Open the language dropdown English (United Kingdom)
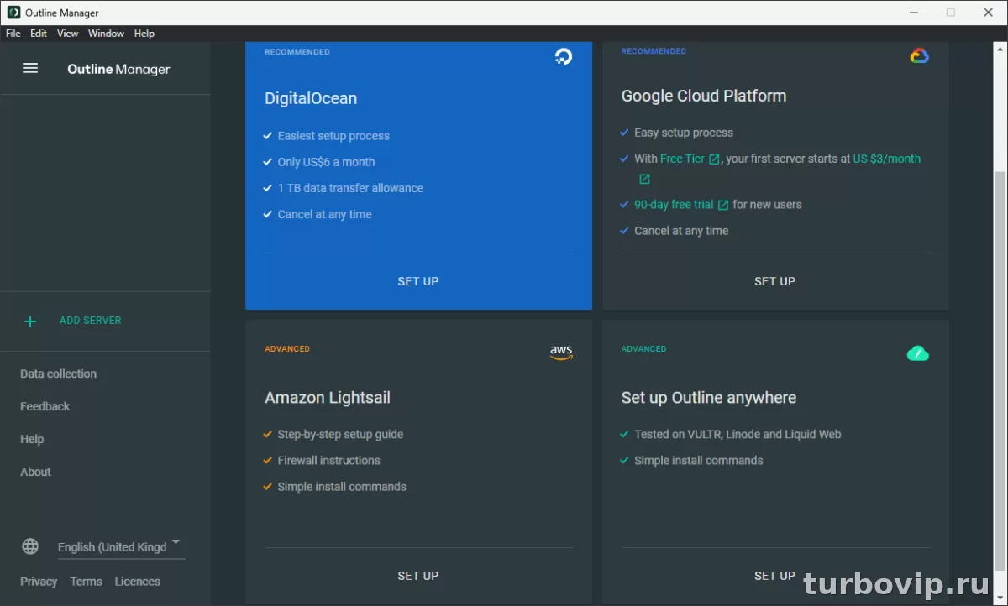Image resolution: width=1008 pixels, height=606 pixels. [x=121, y=546]
